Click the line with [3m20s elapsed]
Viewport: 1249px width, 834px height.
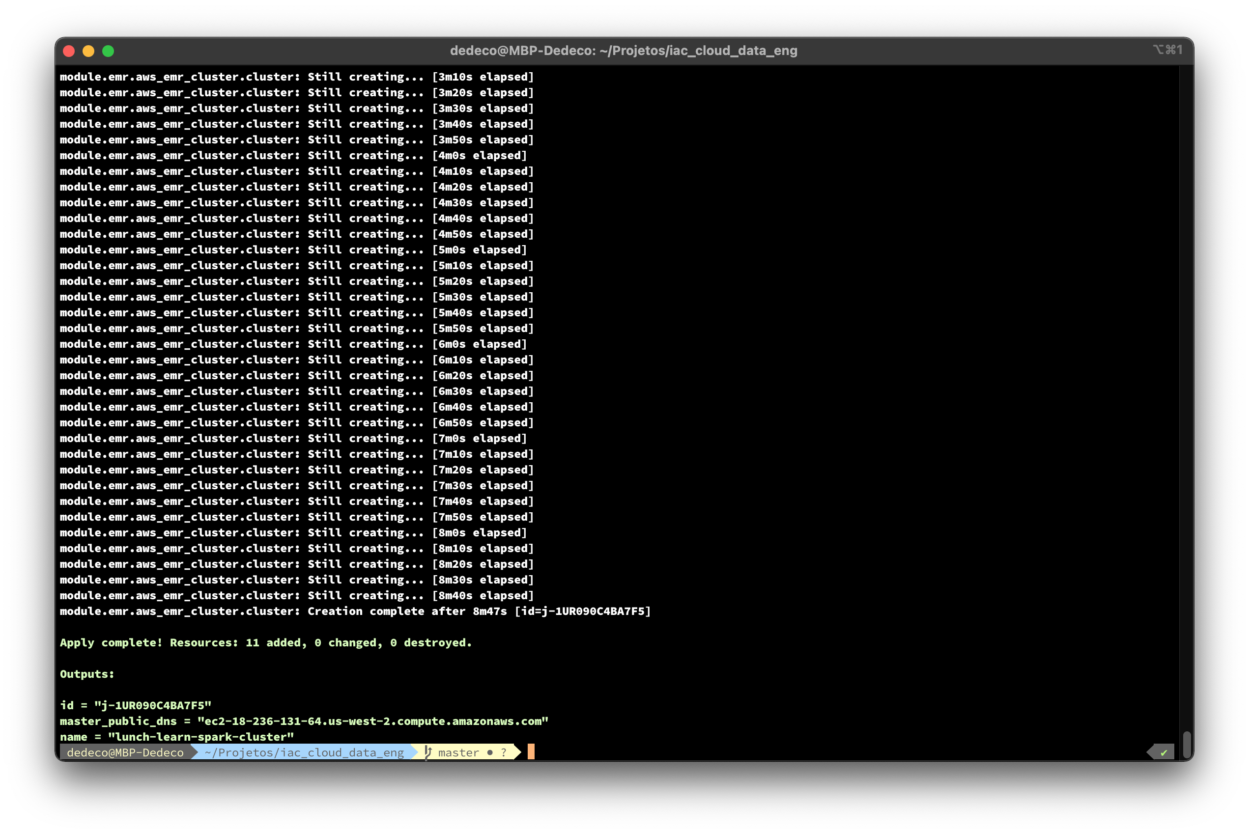pyautogui.click(x=297, y=92)
